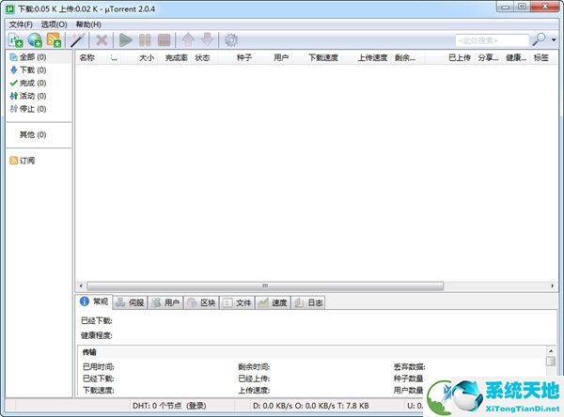Sort by the 名称 column header
This screenshot has width=564, height=417.
[87, 57]
